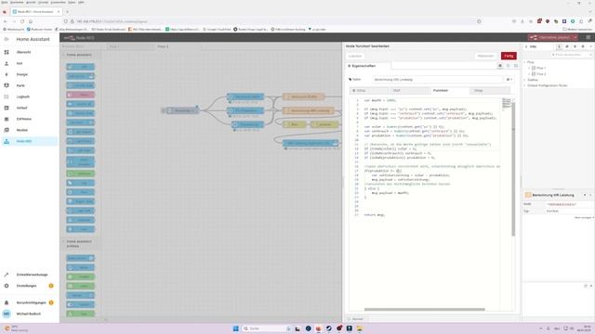The image size is (595, 334).
Task: Expand the Flow 1 tree entry
Action: point(529,68)
